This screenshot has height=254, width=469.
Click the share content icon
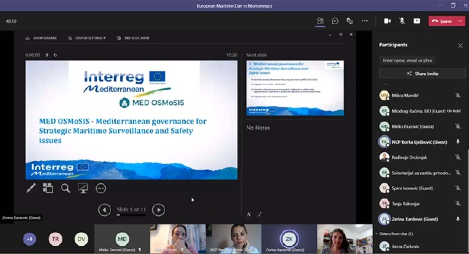click(x=417, y=21)
